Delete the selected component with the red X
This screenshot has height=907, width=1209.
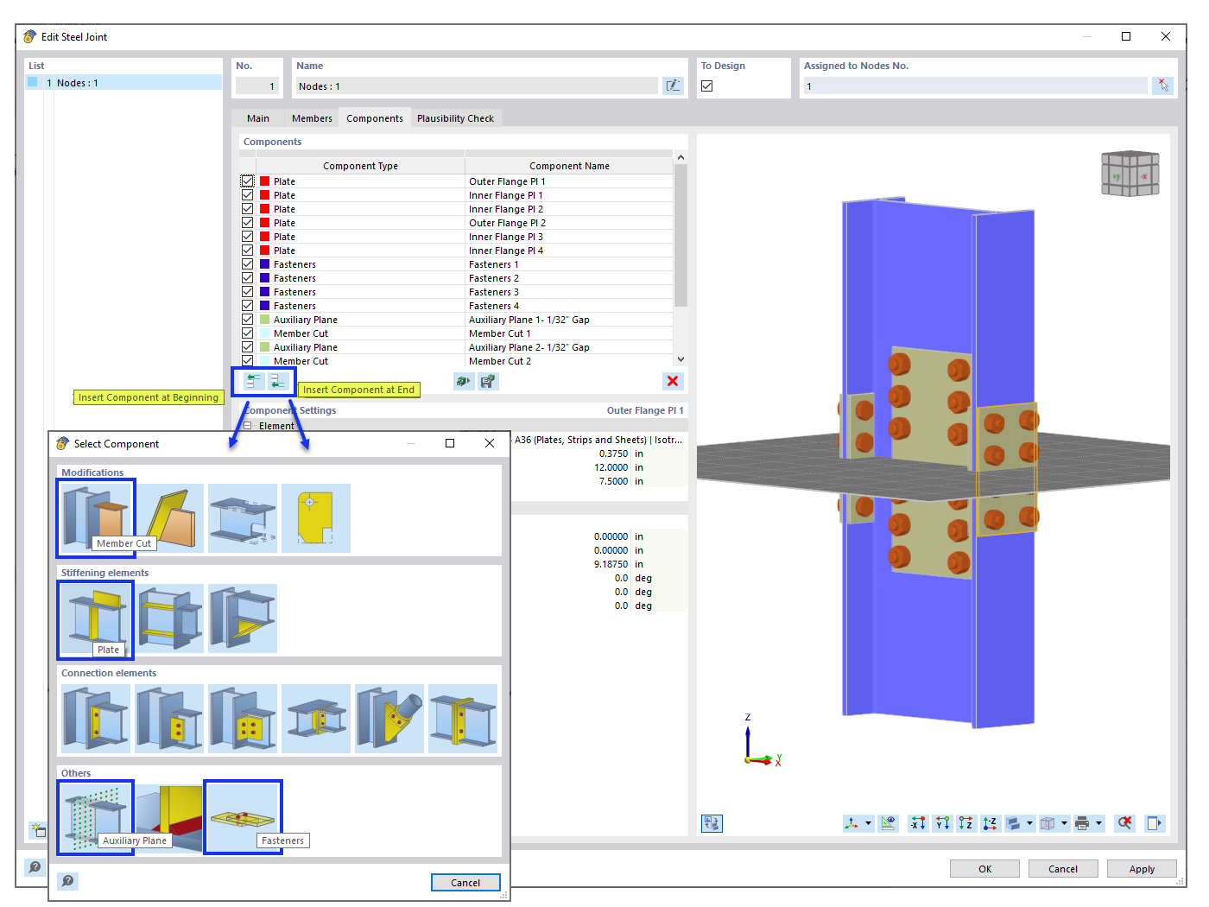pos(673,380)
